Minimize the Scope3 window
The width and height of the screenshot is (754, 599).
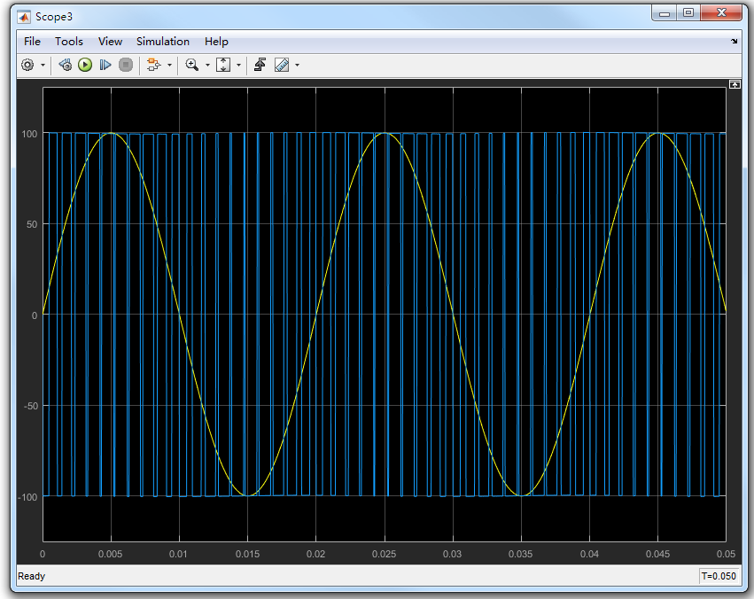point(665,13)
